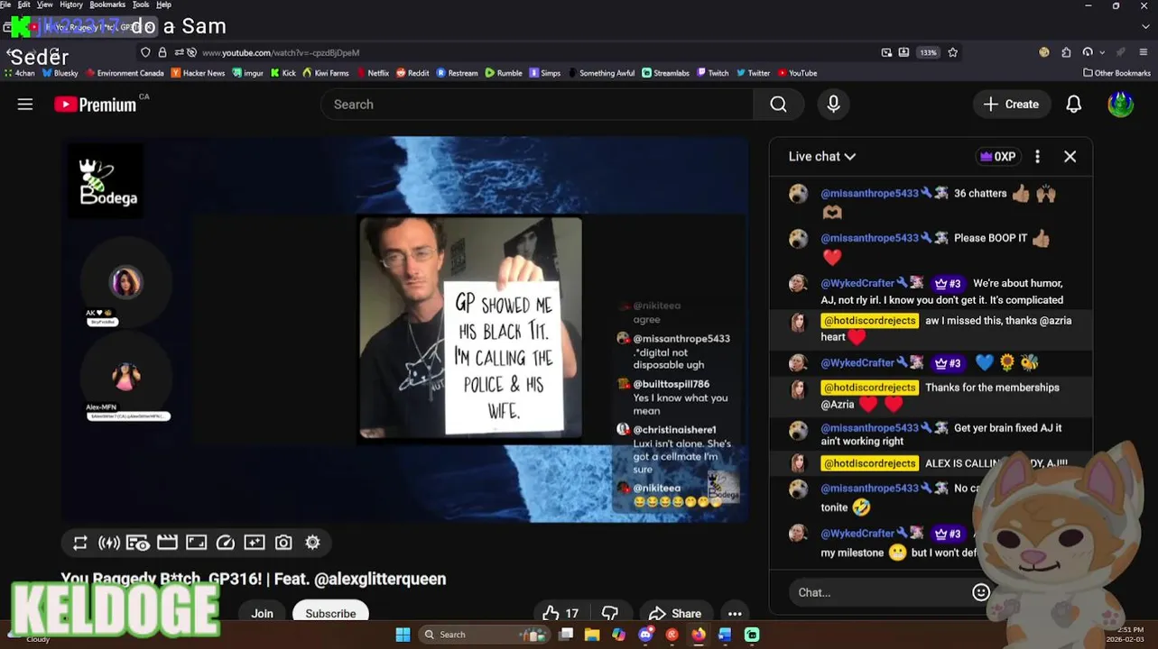Open the Bluesky bookmark

[x=60, y=73]
